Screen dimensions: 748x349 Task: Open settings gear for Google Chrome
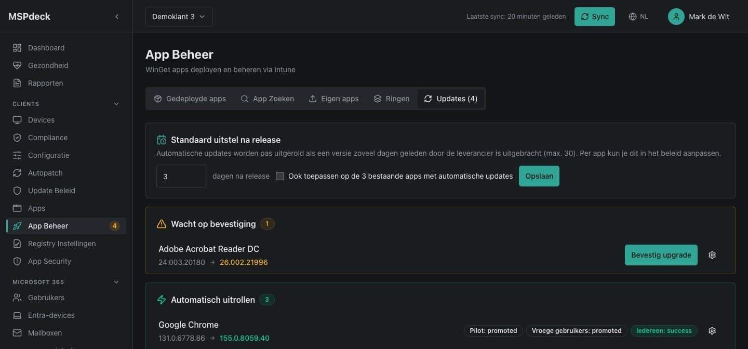pyautogui.click(x=712, y=331)
